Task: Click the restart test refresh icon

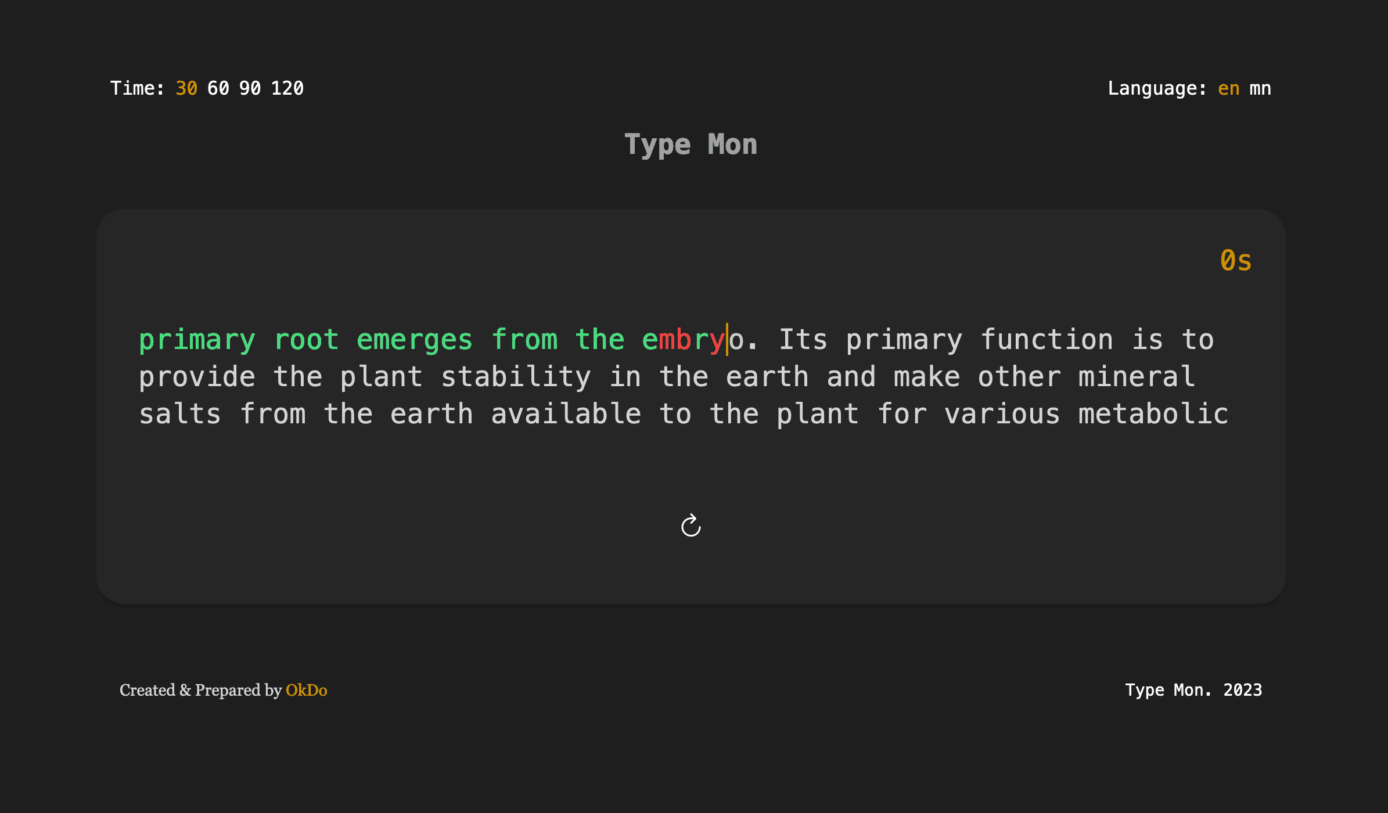Action: (691, 526)
